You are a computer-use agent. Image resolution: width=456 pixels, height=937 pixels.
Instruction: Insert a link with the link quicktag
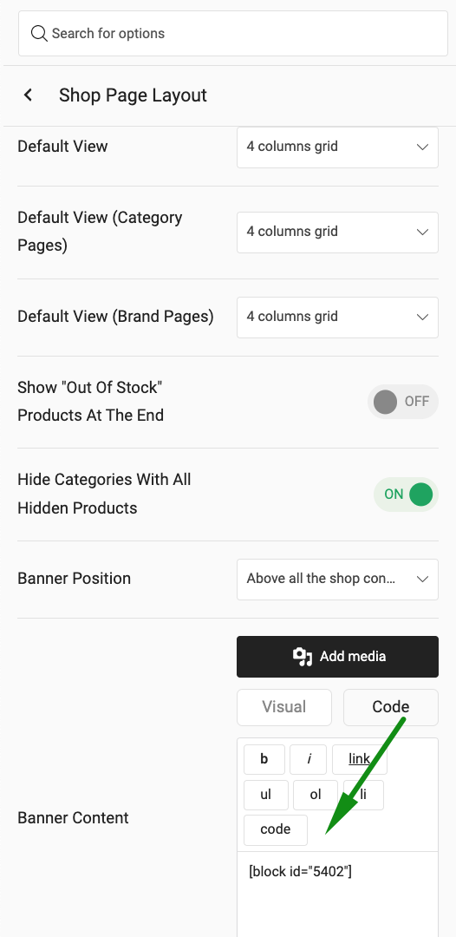pos(359,759)
